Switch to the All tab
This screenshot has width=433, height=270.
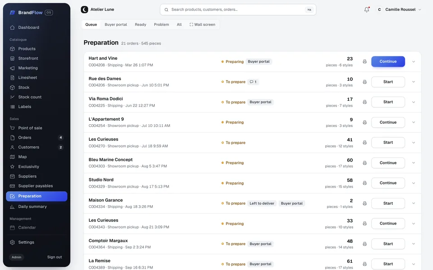click(179, 25)
